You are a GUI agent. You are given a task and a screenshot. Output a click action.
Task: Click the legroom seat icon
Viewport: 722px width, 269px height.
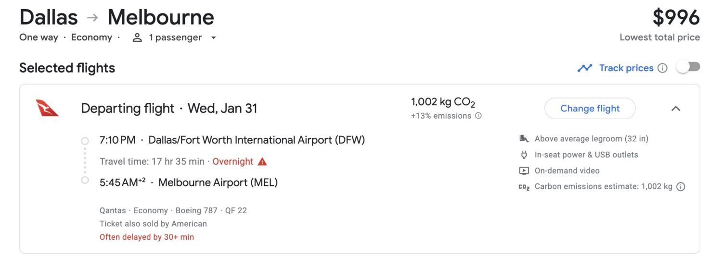pyautogui.click(x=524, y=139)
